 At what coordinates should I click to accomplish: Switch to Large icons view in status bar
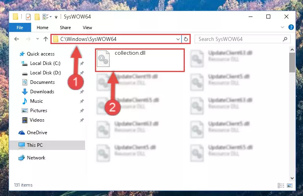pyautogui.click(x=290, y=186)
